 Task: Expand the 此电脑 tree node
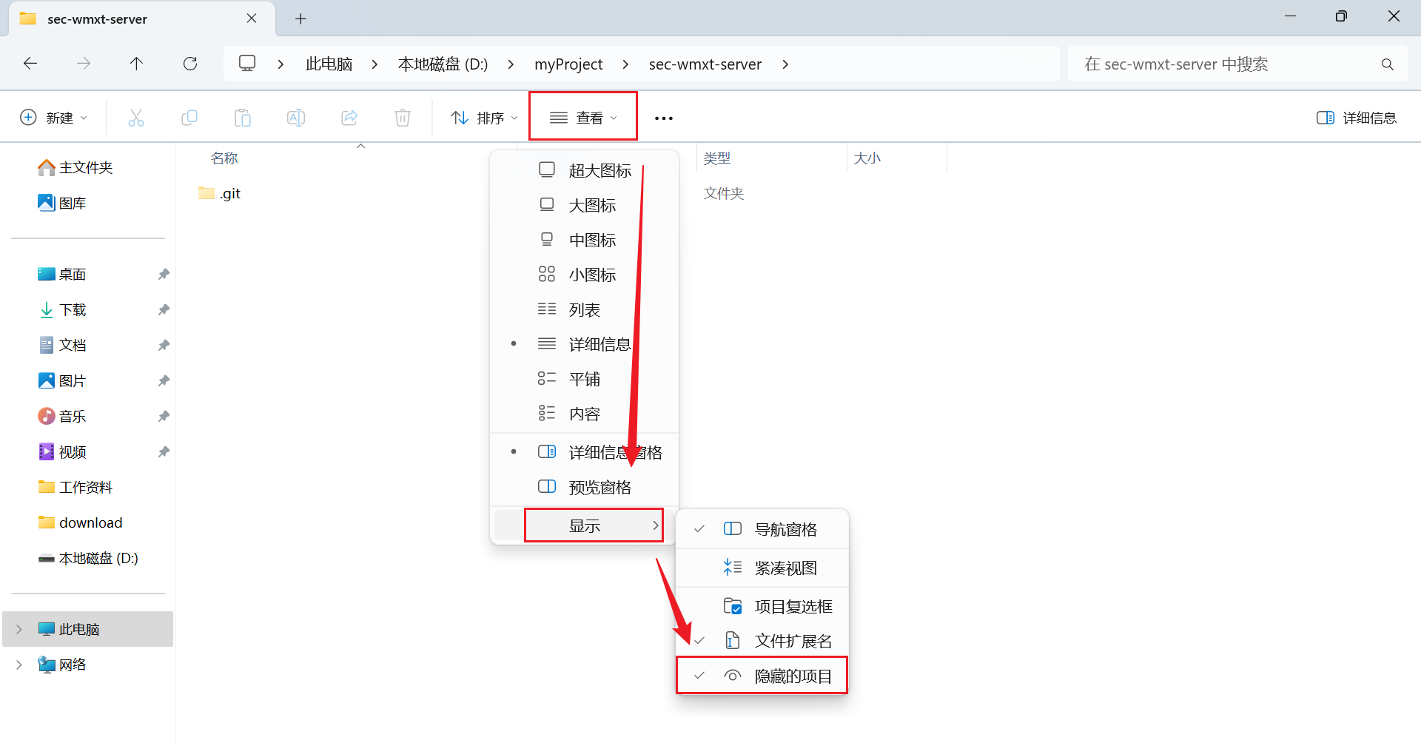[19, 629]
